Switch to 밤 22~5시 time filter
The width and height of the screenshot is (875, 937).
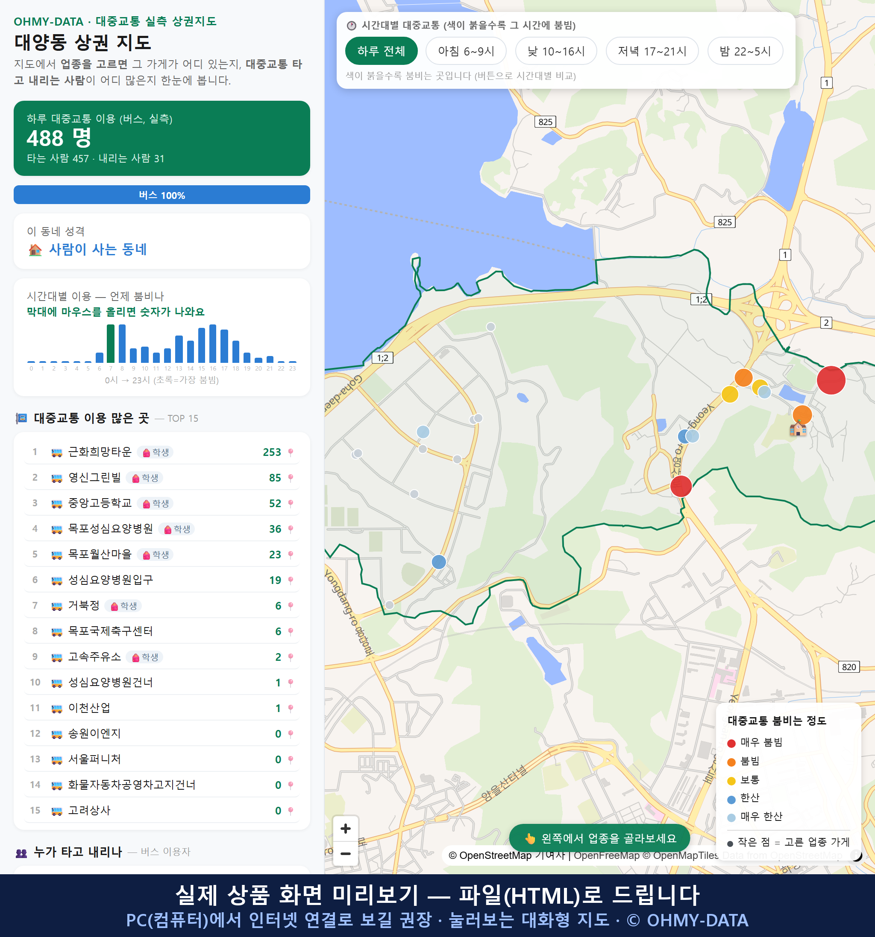click(x=745, y=51)
